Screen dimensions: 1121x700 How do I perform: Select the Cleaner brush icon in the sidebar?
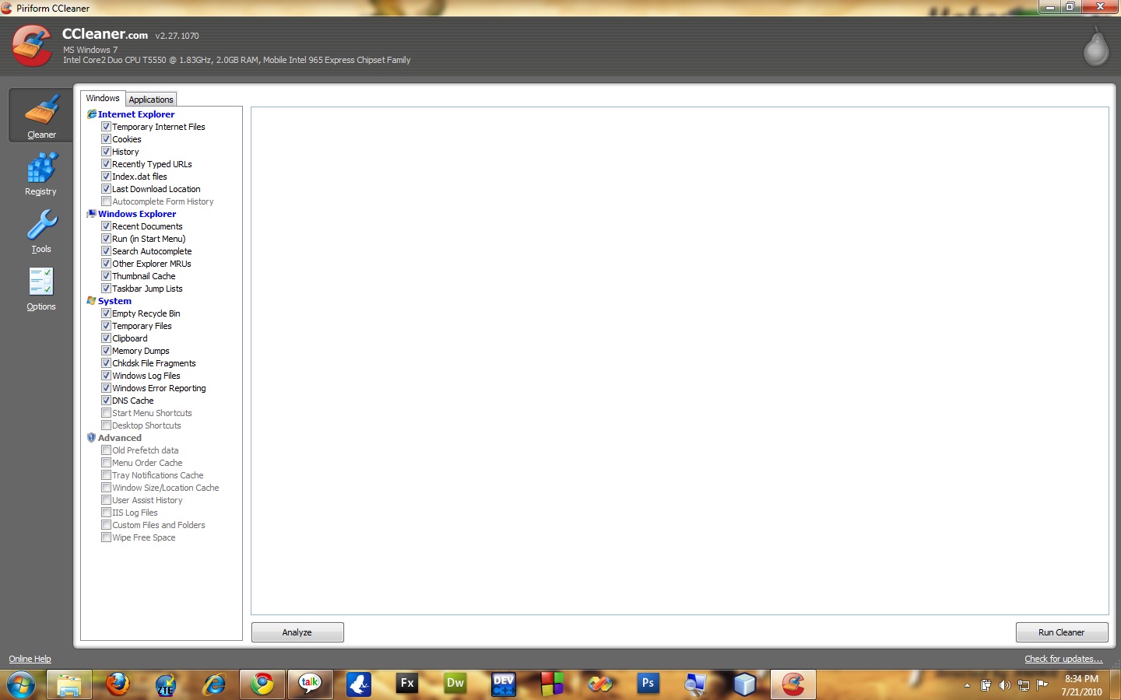pos(40,115)
